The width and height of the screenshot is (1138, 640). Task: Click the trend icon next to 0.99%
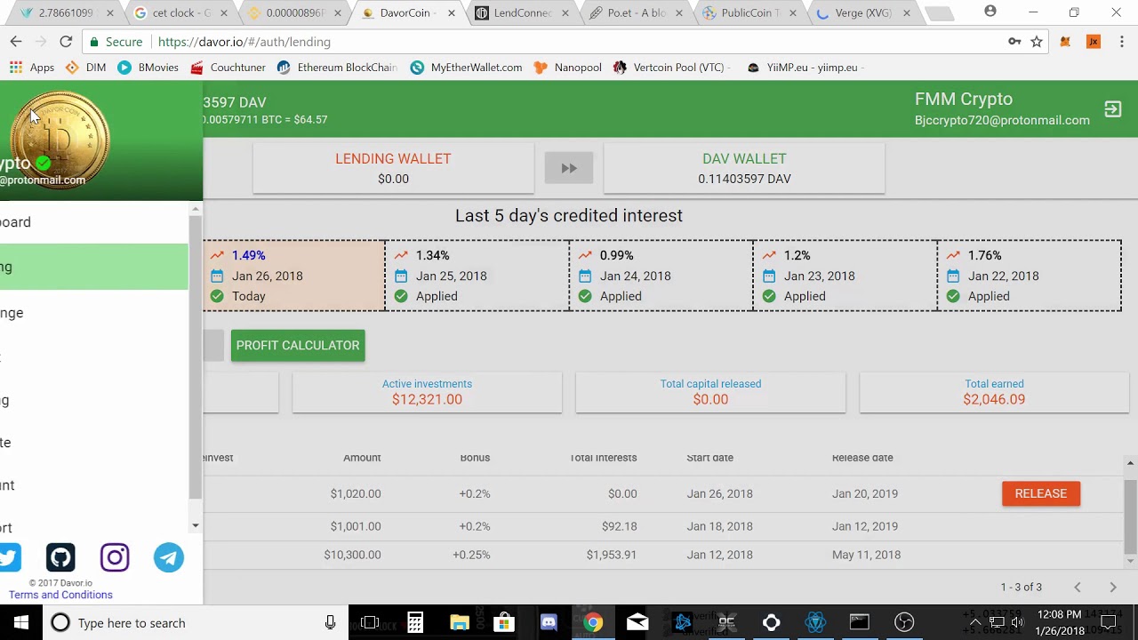click(585, 255)
